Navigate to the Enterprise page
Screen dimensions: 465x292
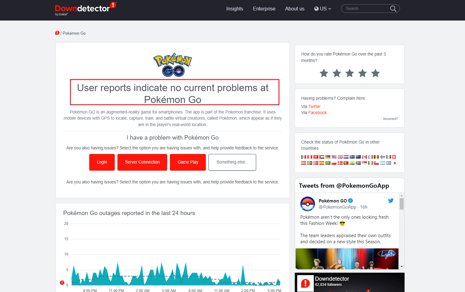[x=264, y=9]
